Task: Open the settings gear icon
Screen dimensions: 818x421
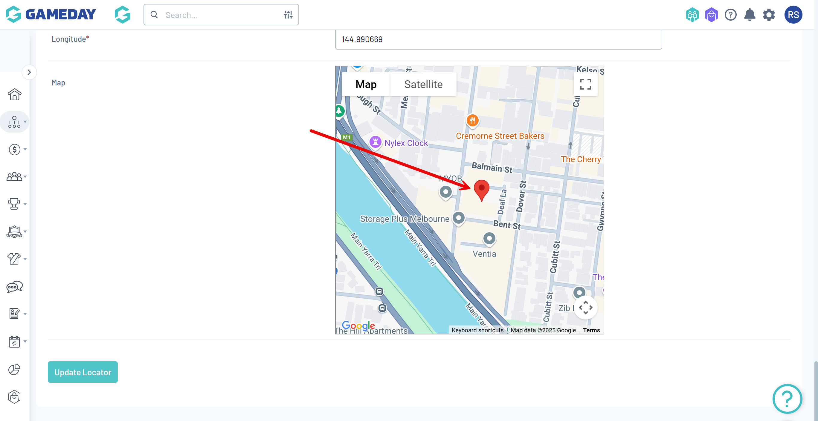Action: (x=769, y=15)
